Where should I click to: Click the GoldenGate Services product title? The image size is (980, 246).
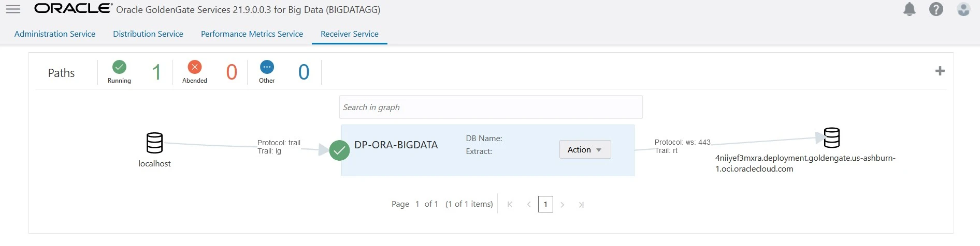[x=248, y=10]
